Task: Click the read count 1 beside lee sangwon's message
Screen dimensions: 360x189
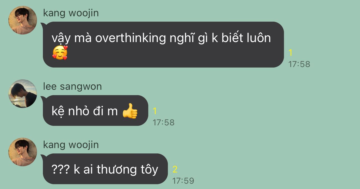Action: 155,111
